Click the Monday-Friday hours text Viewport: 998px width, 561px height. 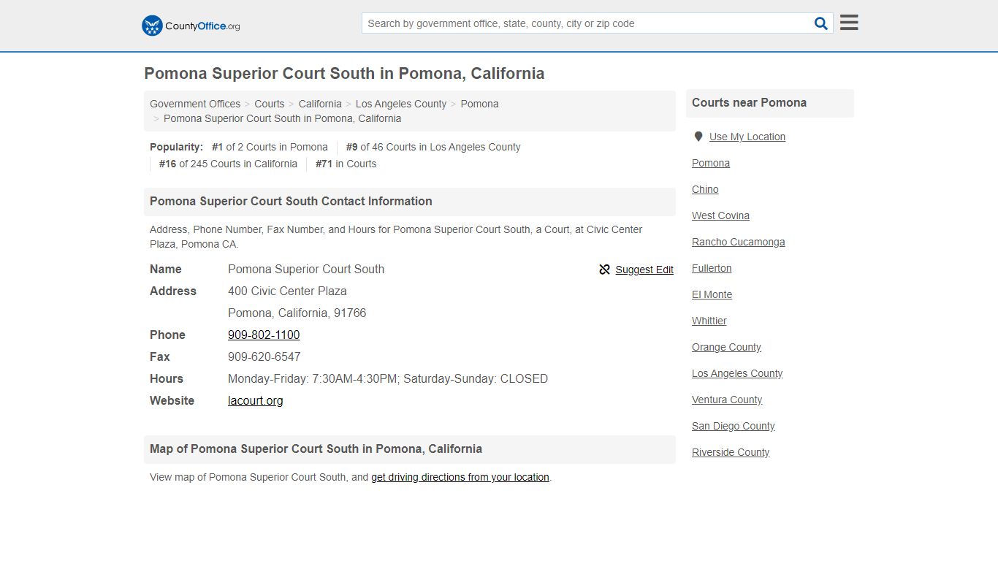point(388,378)
